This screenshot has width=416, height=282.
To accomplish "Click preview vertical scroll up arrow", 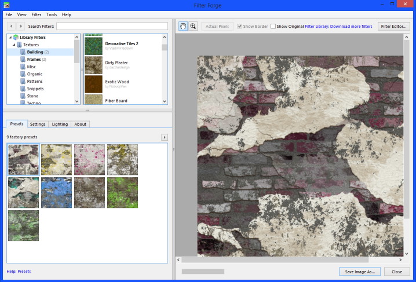I will (407, 37).
